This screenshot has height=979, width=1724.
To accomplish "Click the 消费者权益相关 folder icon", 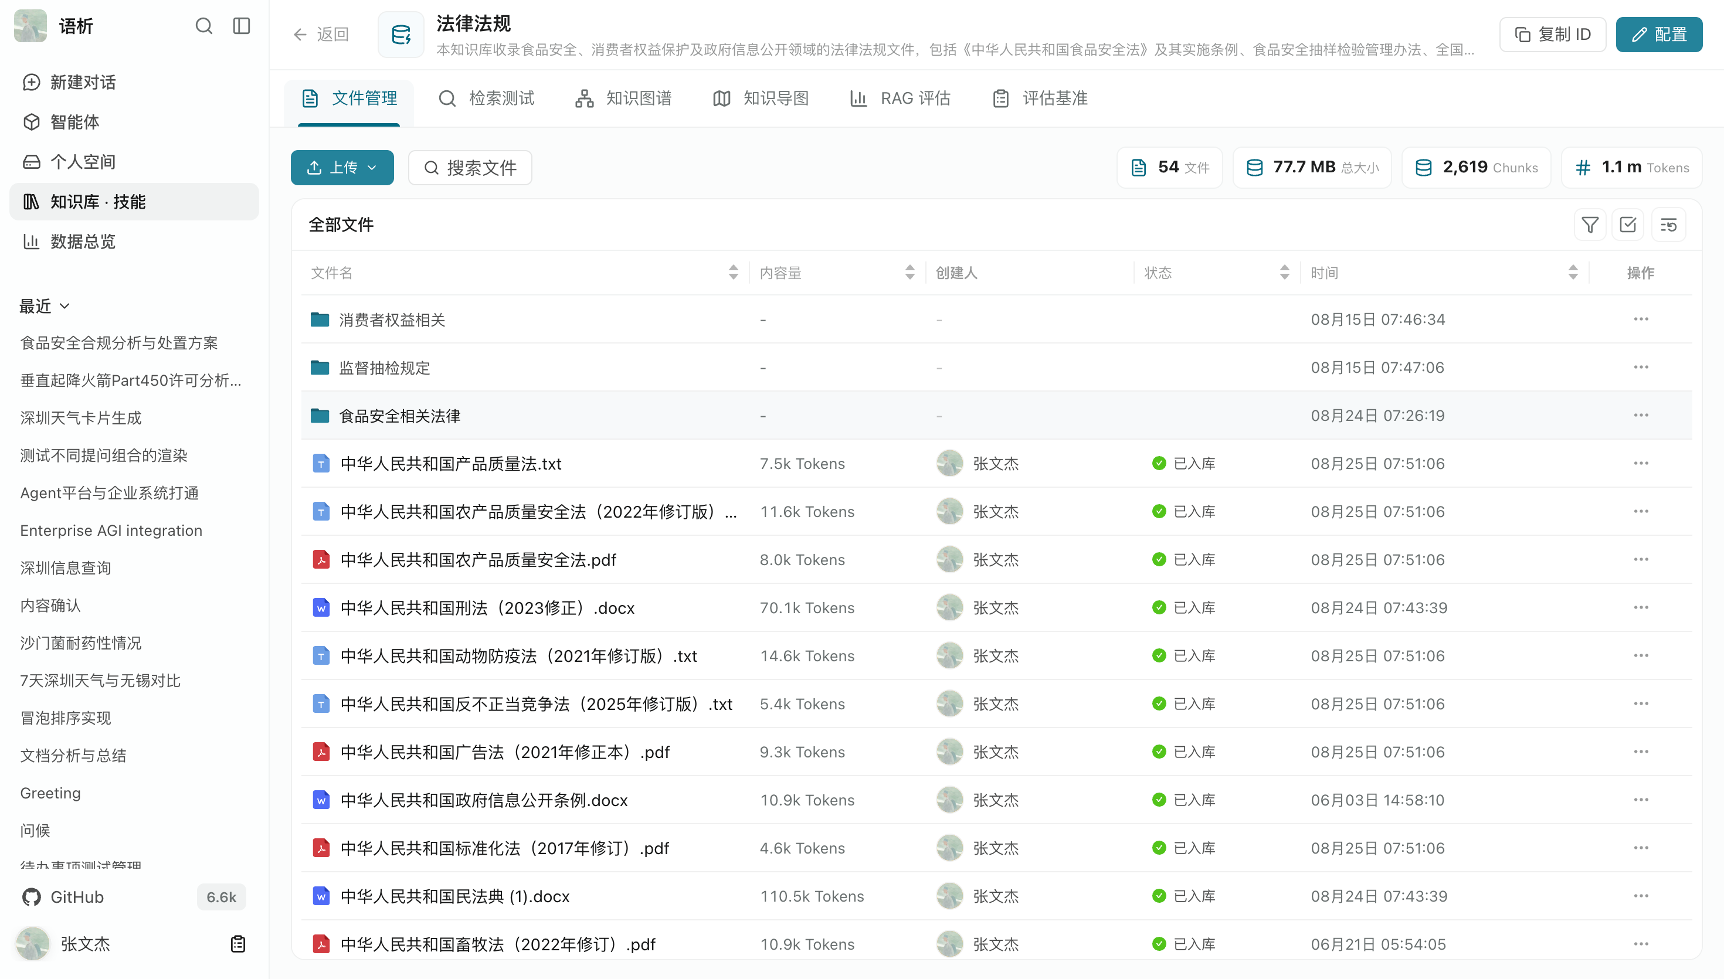I will (320, 319).
